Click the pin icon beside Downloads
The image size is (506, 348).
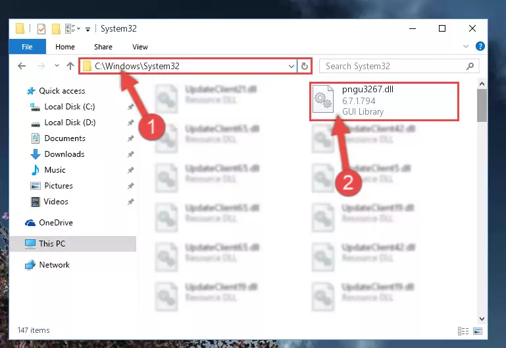coord(130,154)
